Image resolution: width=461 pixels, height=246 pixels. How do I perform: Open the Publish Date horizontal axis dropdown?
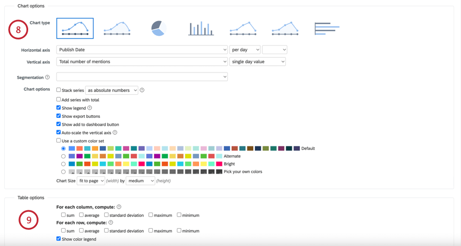142,50
